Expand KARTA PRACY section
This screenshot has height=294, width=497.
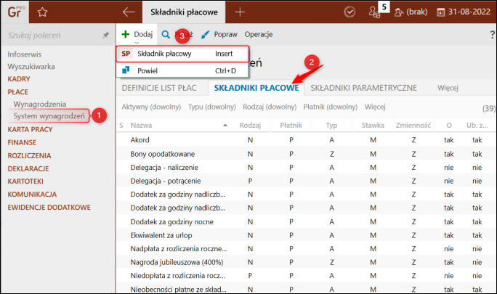(x=30, y=129)
